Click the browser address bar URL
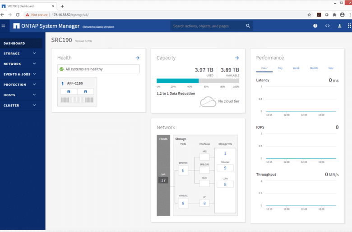This screenshot has height=232, width=352. pyautogui.click(x=70, y=15)
